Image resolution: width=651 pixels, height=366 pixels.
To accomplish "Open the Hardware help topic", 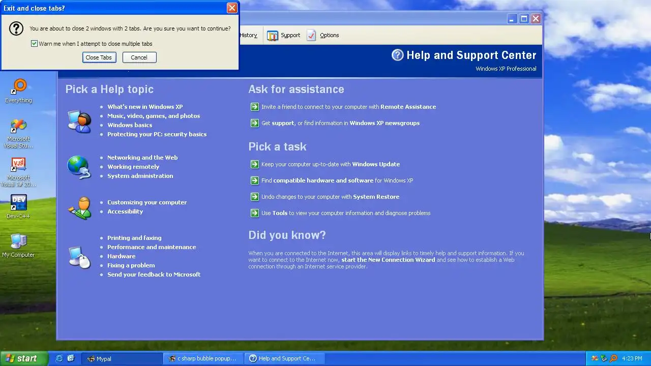I will [121, 256].
